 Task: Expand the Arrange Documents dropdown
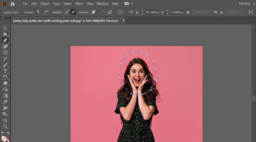click(x=129, y=4)
